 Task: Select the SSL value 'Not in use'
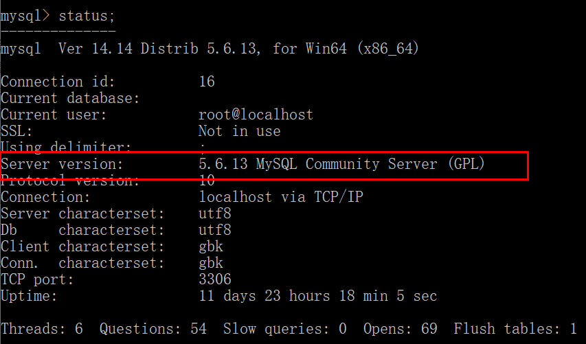pyautogui.click(x=239, y=131)
